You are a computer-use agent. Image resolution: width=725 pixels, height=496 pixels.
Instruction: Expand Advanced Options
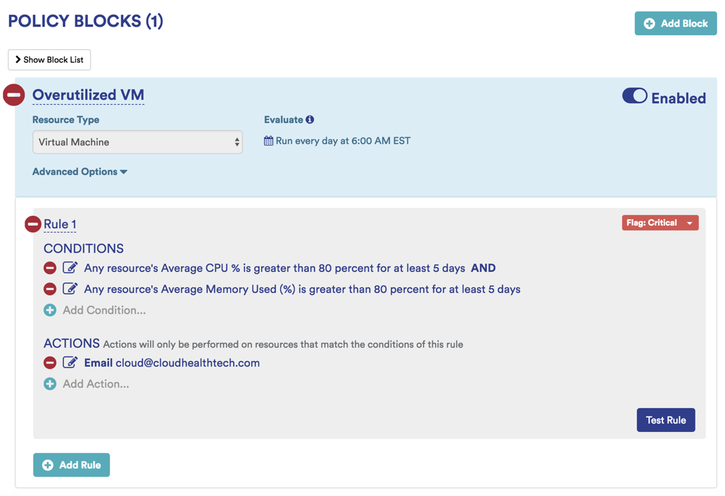pyautogui.click(x=80, y=171)
